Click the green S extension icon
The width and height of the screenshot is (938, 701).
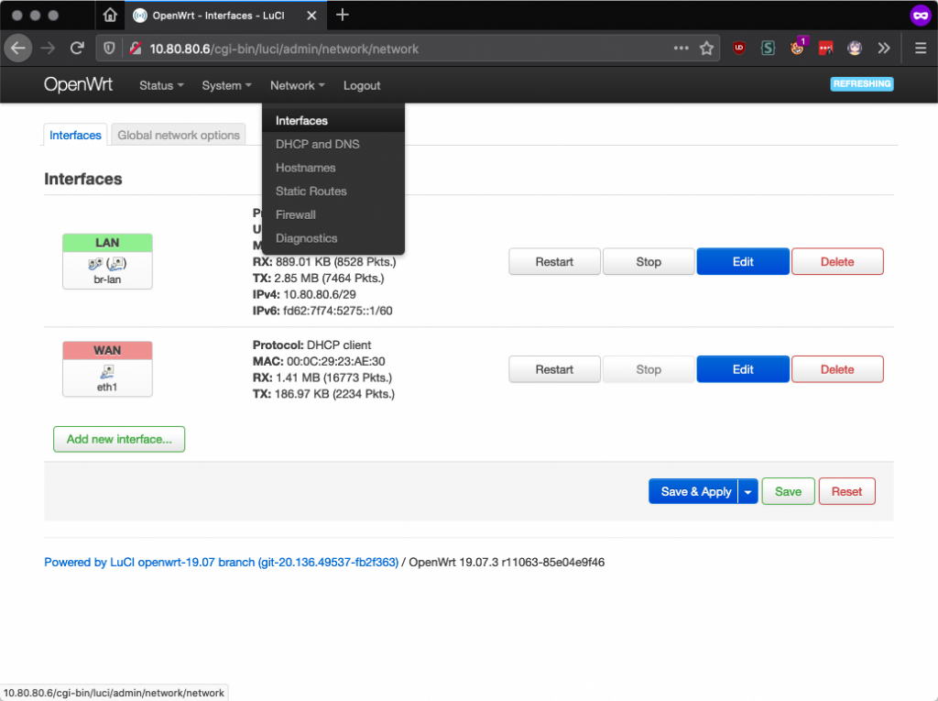768,49
